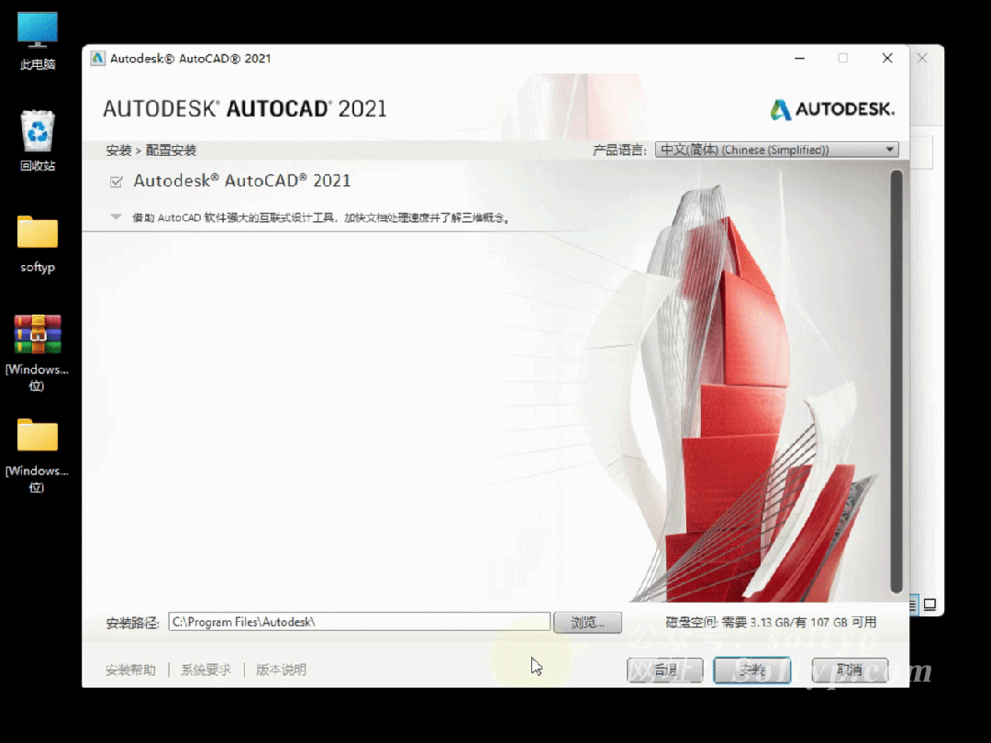Click the view icon in background window corner
The width and height of the screenshot is (991, 743).
[x=930, y=604]
